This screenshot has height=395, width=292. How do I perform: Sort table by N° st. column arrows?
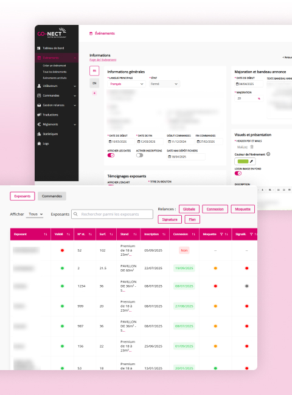(x=90, y=235)
